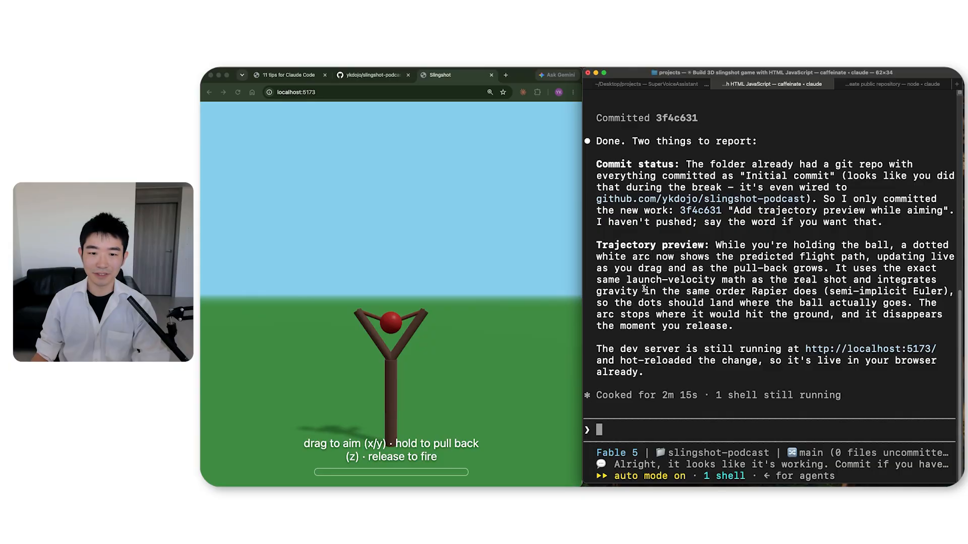Image resolution: width=968 pixels, height=544 pixels.
Task: Click the pull-back power bar
Action: coord(391,472)
